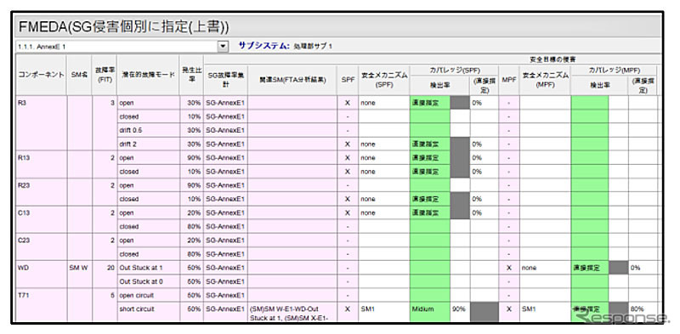Click the 発生比率 column header

point(191,75)
